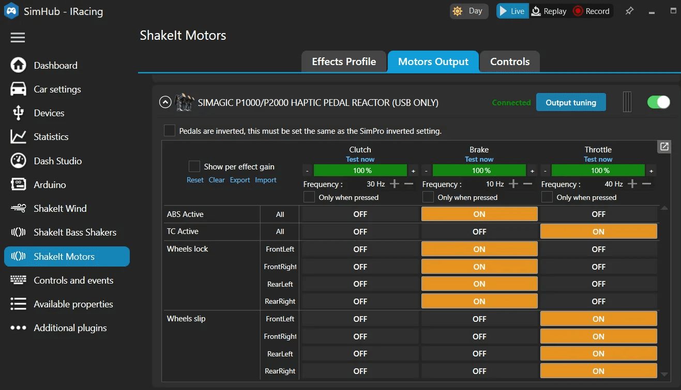Click Reset link

click(195, 180)
